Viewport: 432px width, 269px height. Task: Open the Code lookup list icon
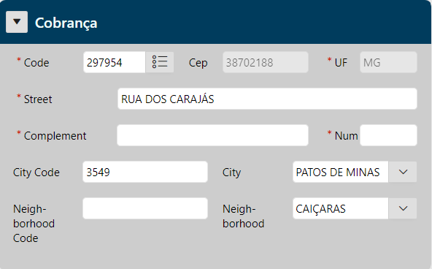click(160, 62)
